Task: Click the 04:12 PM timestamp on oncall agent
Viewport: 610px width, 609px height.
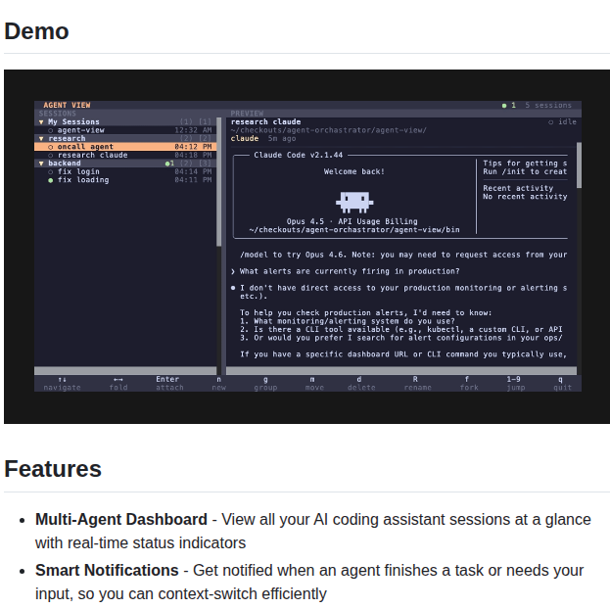Action: pos(193,147)
